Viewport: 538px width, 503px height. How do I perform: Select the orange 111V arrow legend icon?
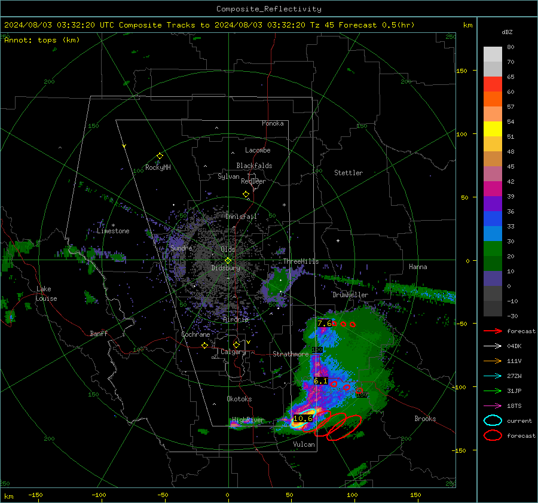point(493,361)
